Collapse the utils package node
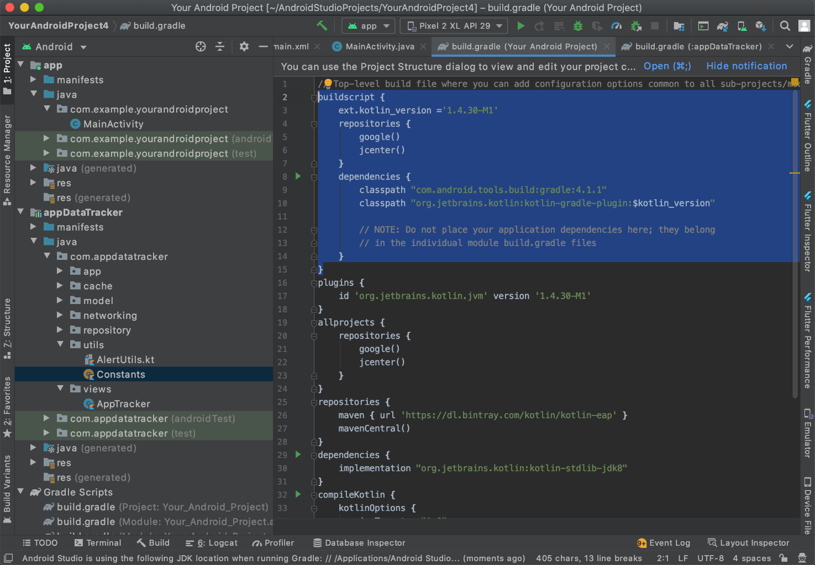815x565 pixels. coord(60,344)
